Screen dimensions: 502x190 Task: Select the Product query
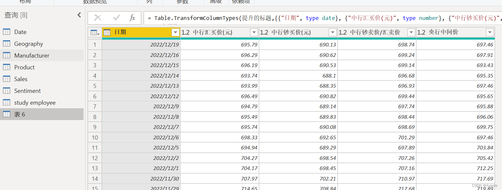(42, 67)
